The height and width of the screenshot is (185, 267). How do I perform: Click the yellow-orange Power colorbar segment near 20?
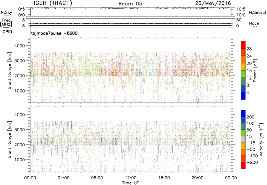pyautogui.click(x=243, y=67)
